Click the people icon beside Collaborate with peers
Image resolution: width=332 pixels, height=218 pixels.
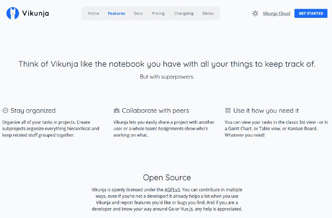point(117,111)
